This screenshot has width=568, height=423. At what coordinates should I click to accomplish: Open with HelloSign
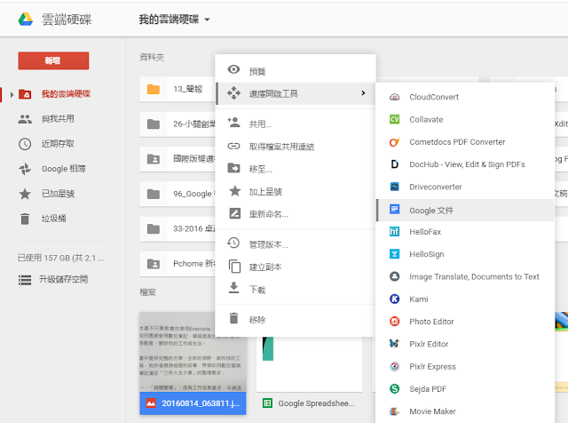point(465,254)
